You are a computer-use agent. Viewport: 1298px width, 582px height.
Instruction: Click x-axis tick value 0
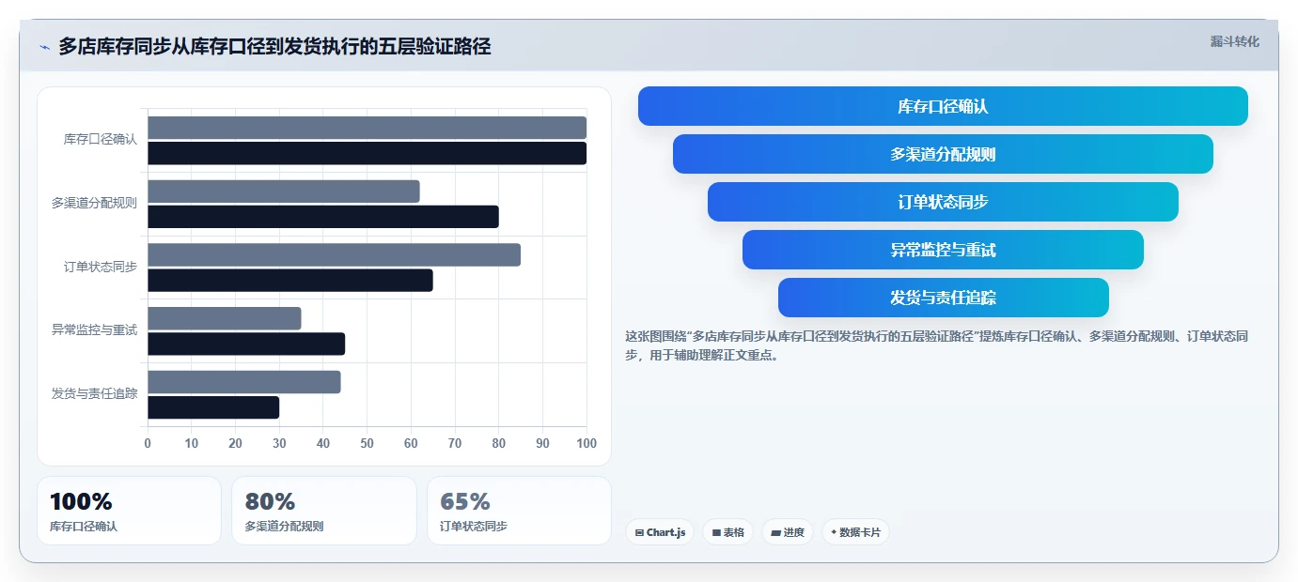(x=148, y=444)
